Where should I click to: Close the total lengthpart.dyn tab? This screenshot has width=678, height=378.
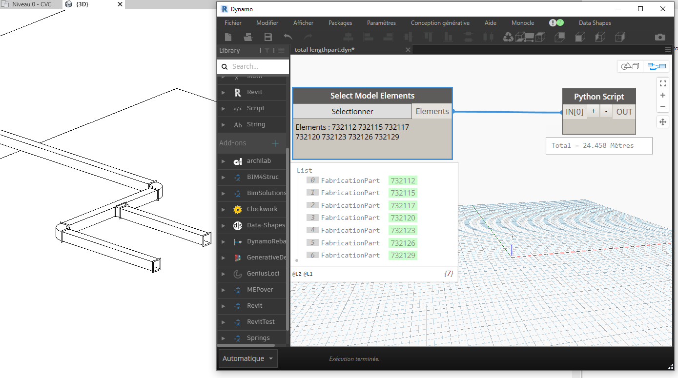tap(408, 50)
